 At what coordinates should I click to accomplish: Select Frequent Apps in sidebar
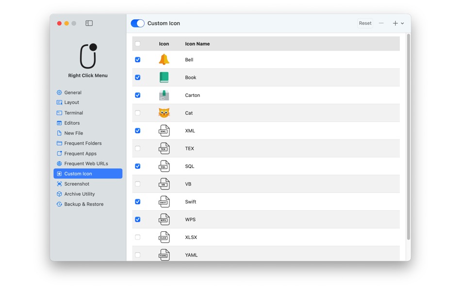point(88,154)
